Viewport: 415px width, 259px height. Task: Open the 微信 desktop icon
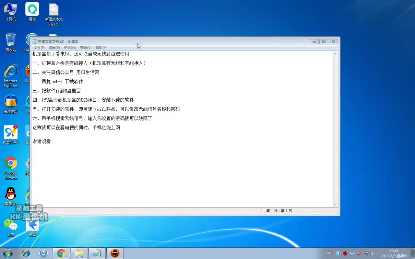pos(10,227)
